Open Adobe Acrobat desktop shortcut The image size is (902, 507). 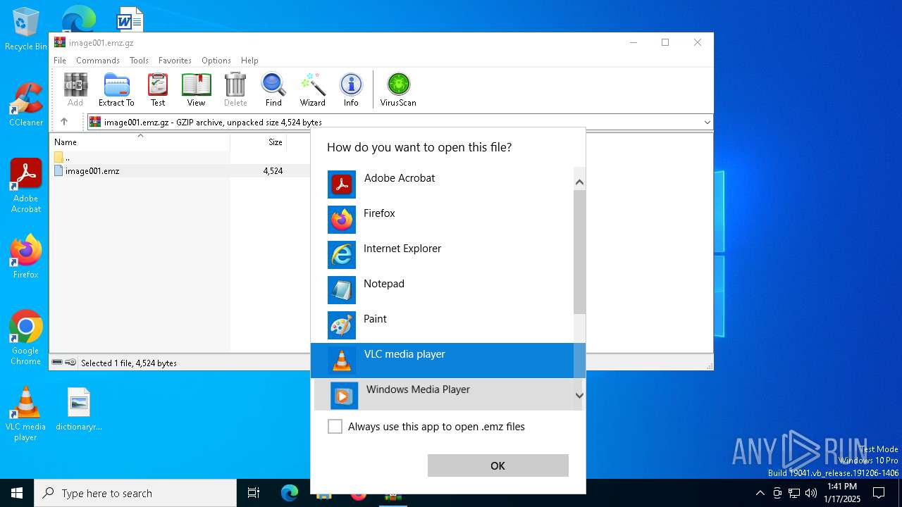25,186
